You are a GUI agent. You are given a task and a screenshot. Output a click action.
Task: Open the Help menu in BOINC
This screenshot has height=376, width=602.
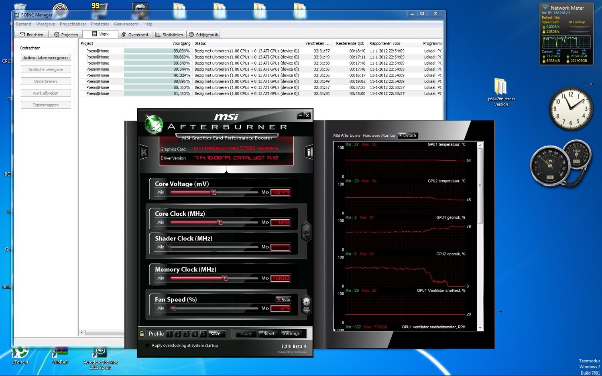[x=148, y=24]
